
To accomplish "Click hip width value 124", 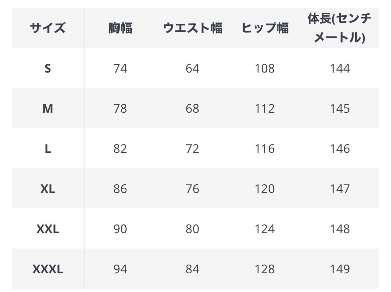I will tap(265, 229).
